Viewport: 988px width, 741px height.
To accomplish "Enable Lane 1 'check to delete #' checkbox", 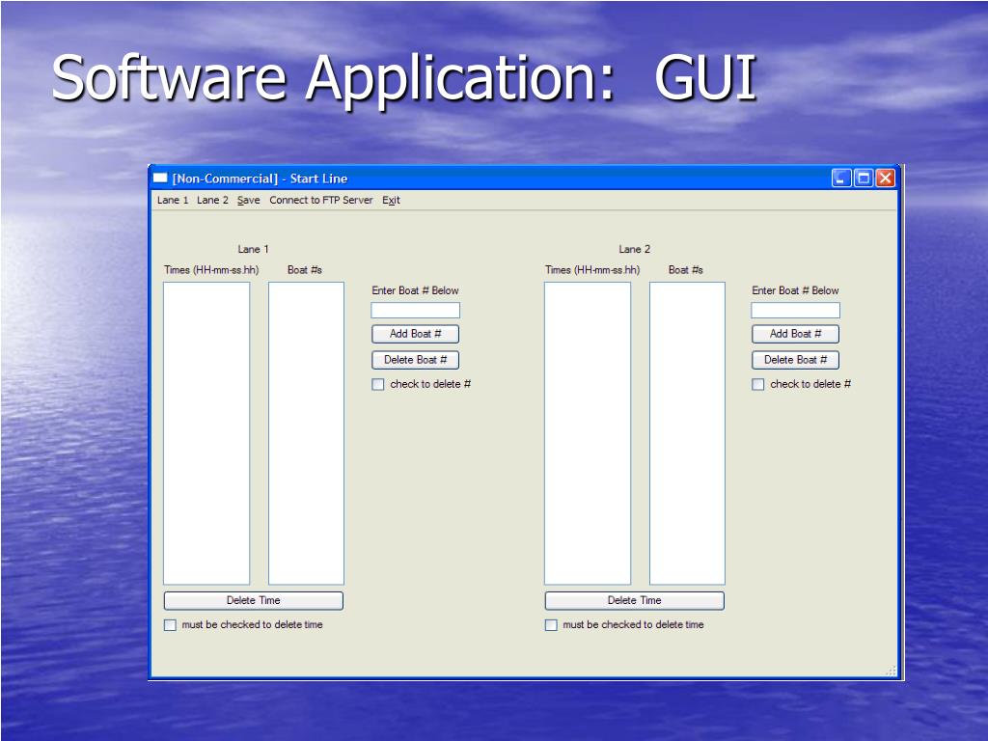I will 378,385.
